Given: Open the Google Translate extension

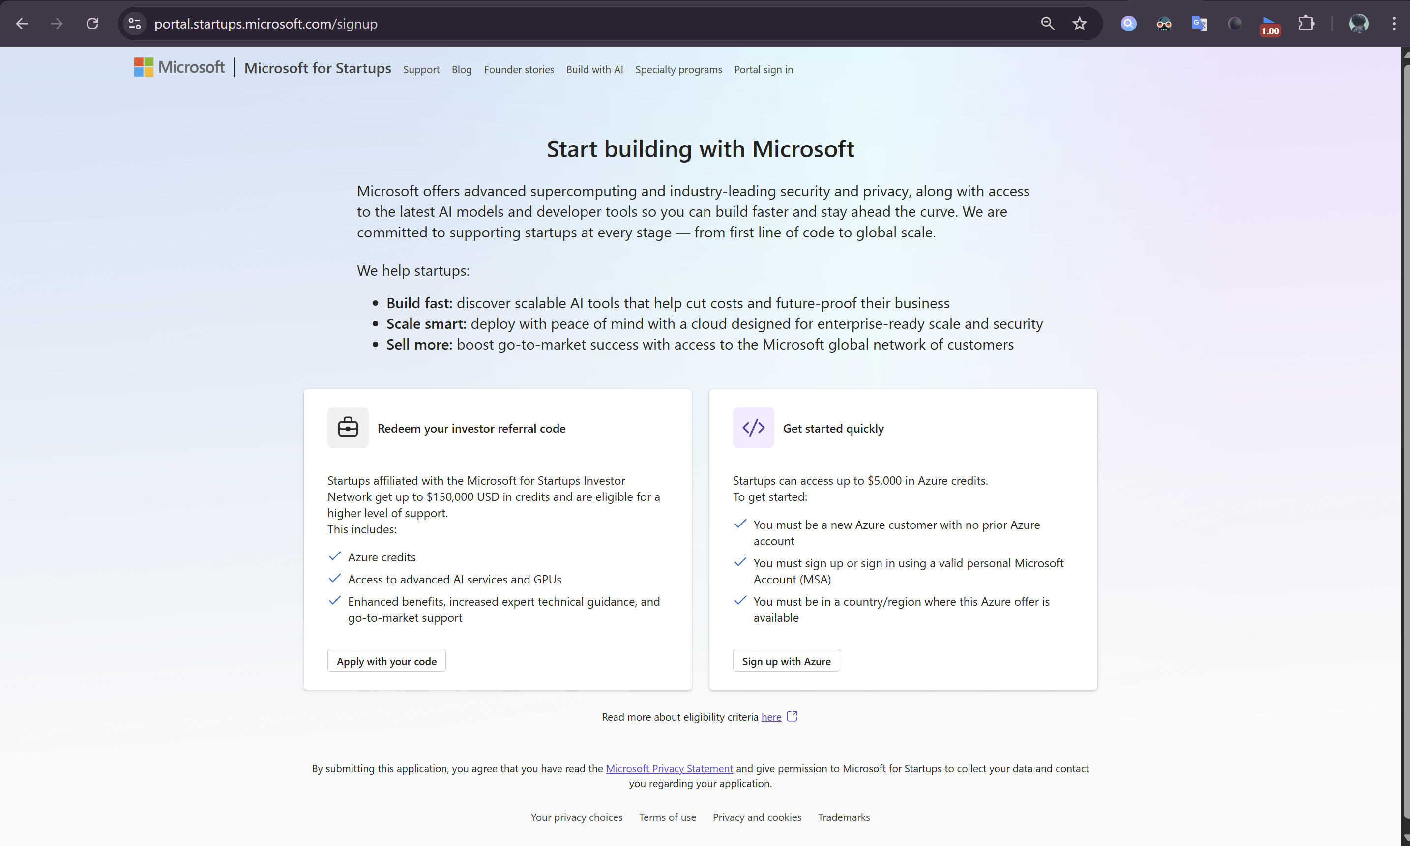Looking at the screenshot, I should click(x=1199, y=24).
